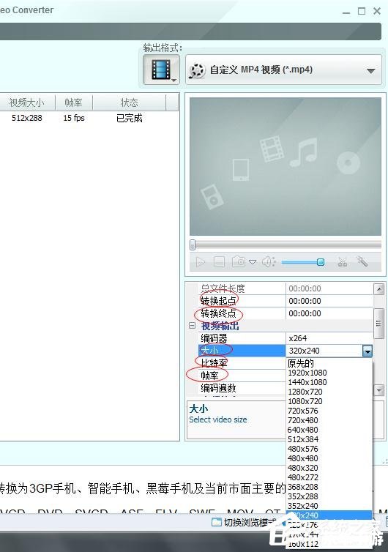Maximize the Video Converter window

[362, 11]
